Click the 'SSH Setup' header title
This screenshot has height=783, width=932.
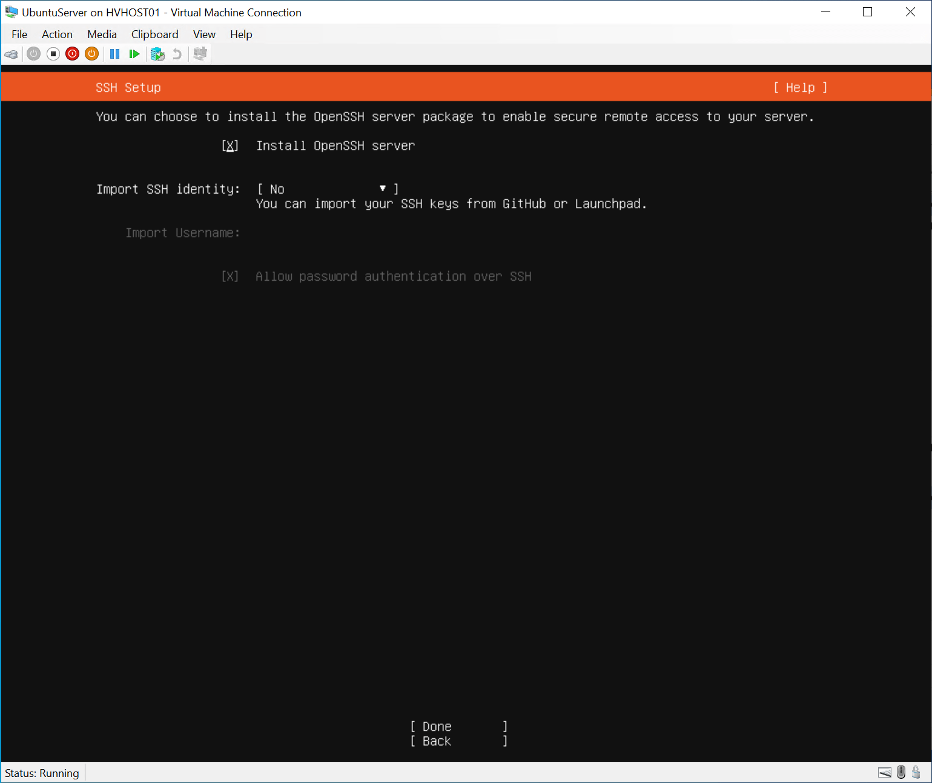coord(128,88)
